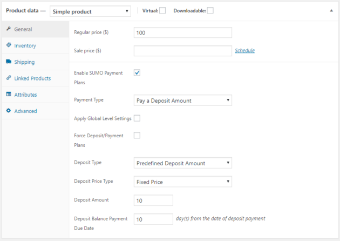
Task: Tick the Downloadable checkbox
Action: point(210,10)
